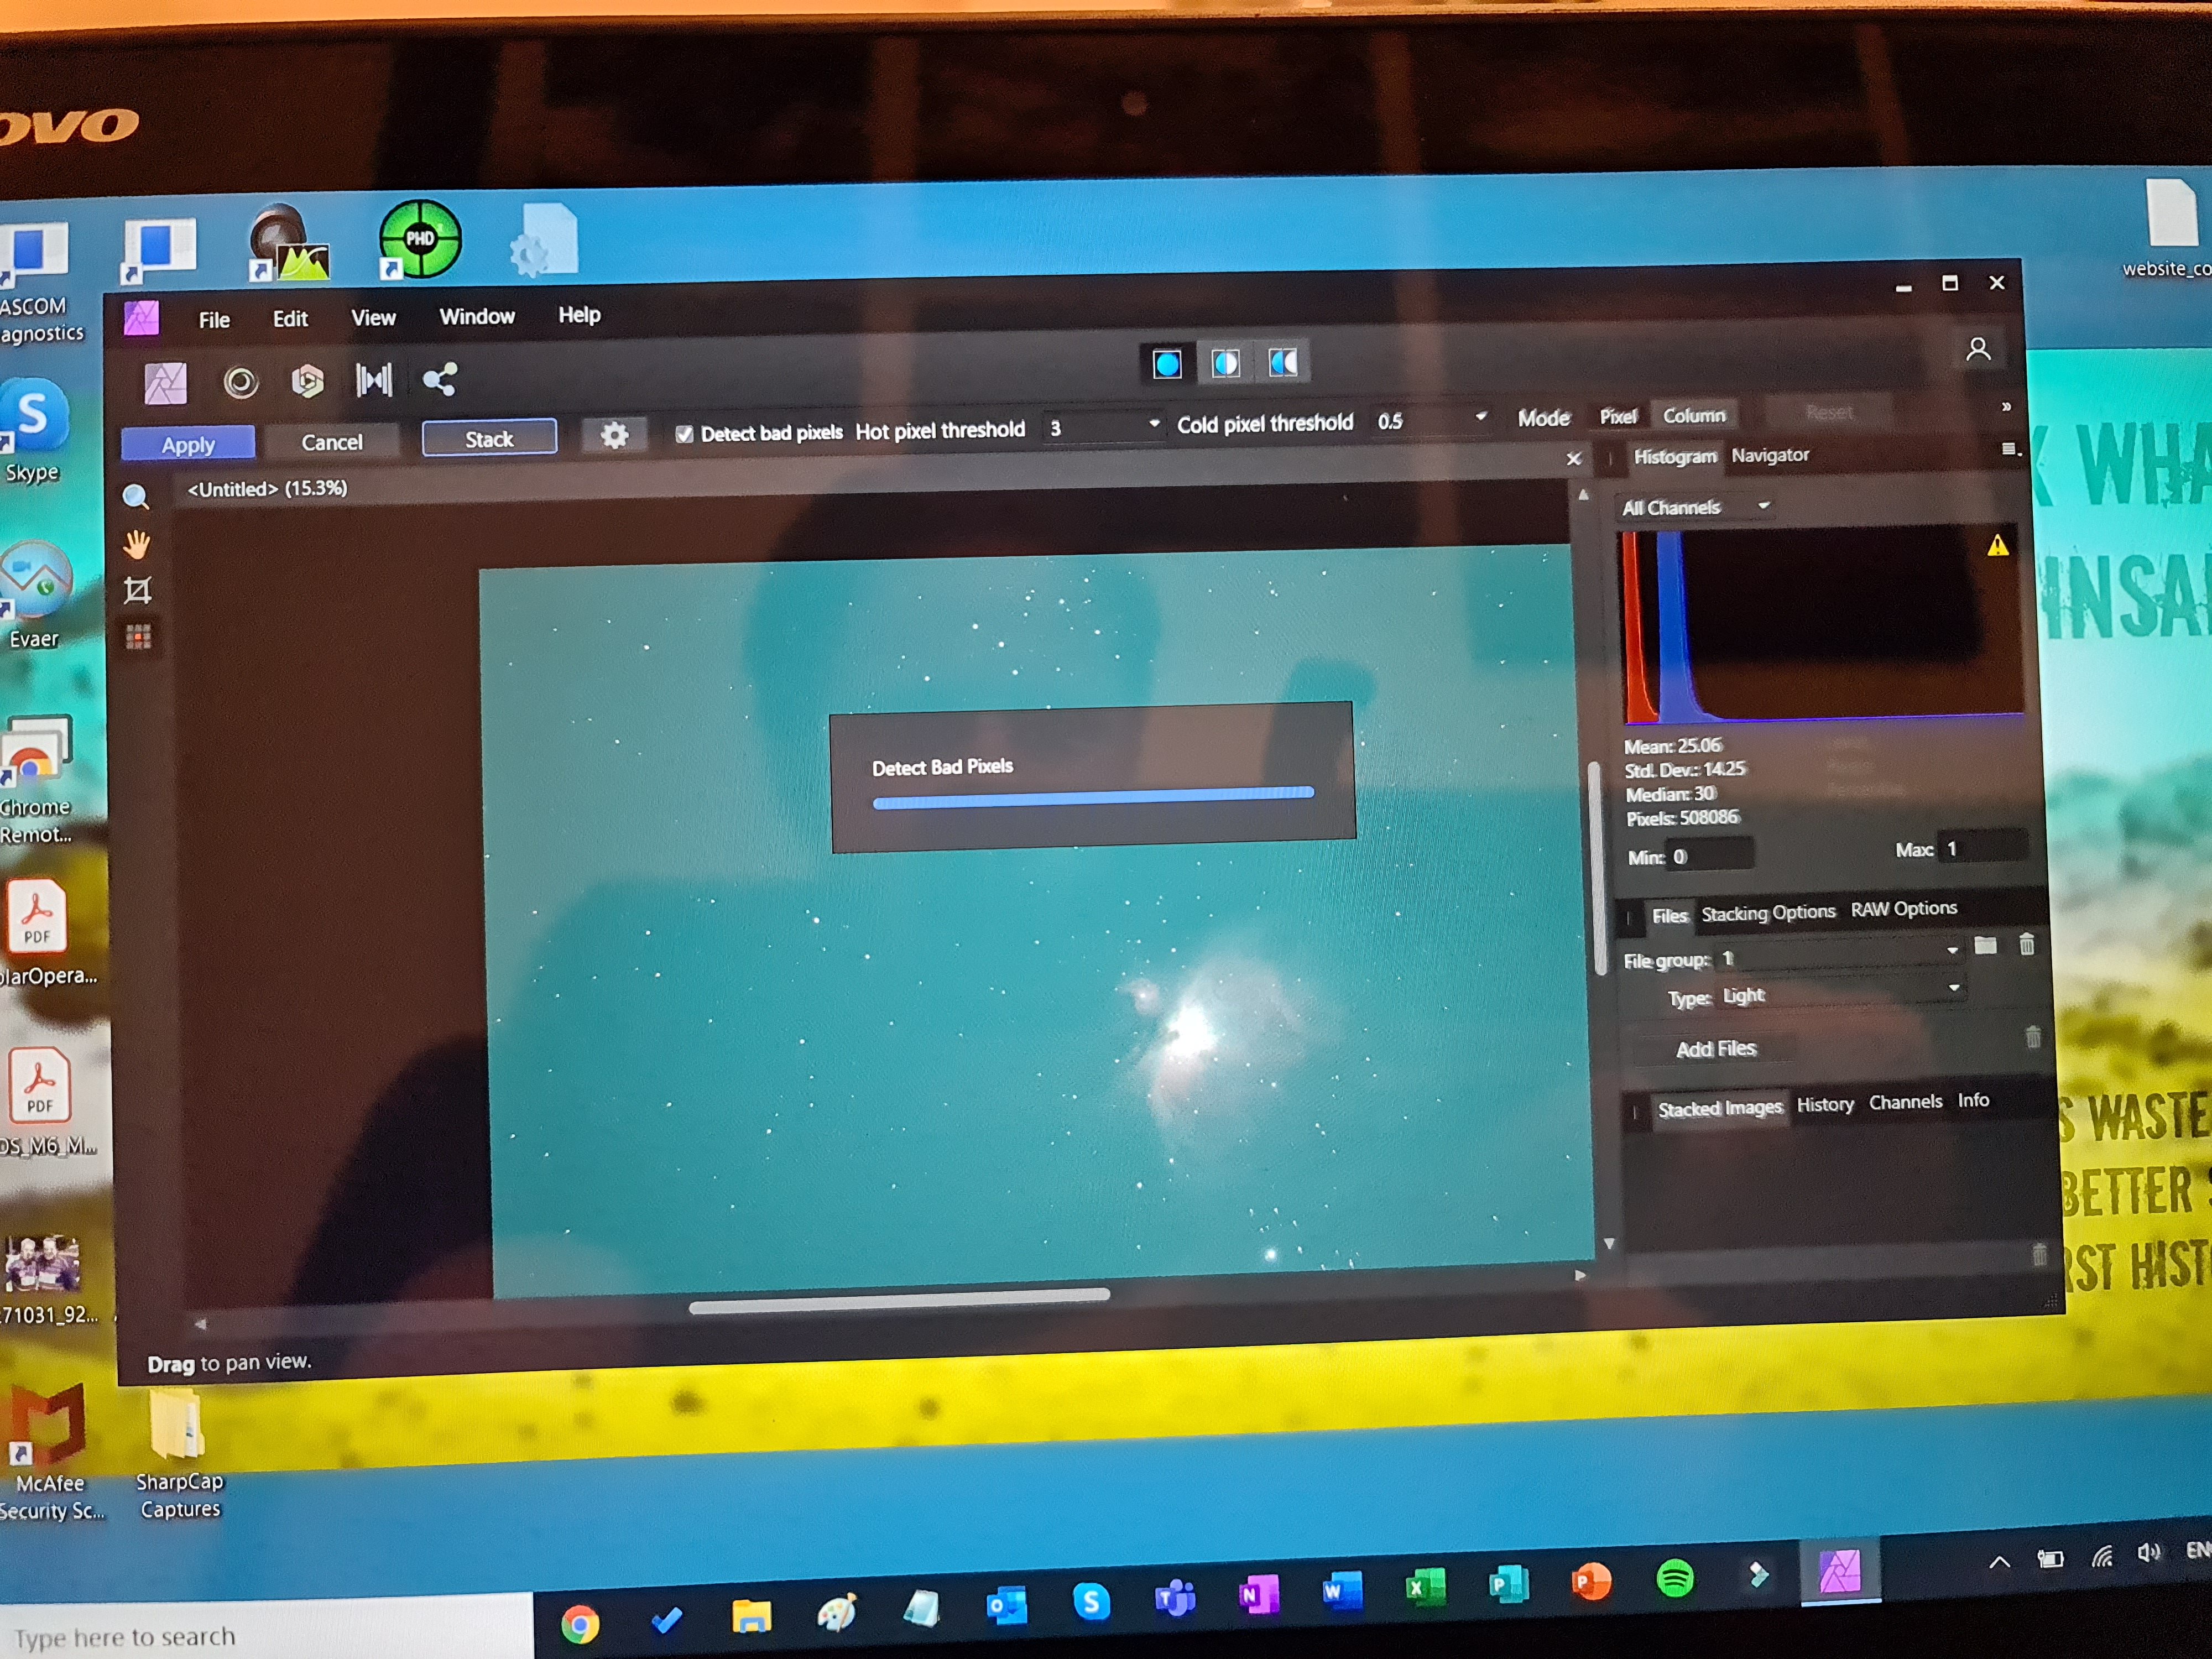Viewport: 2212px width, 1659px height.
Task: Switch to the Photo persona icon
Action: click(x=166, y=384)
